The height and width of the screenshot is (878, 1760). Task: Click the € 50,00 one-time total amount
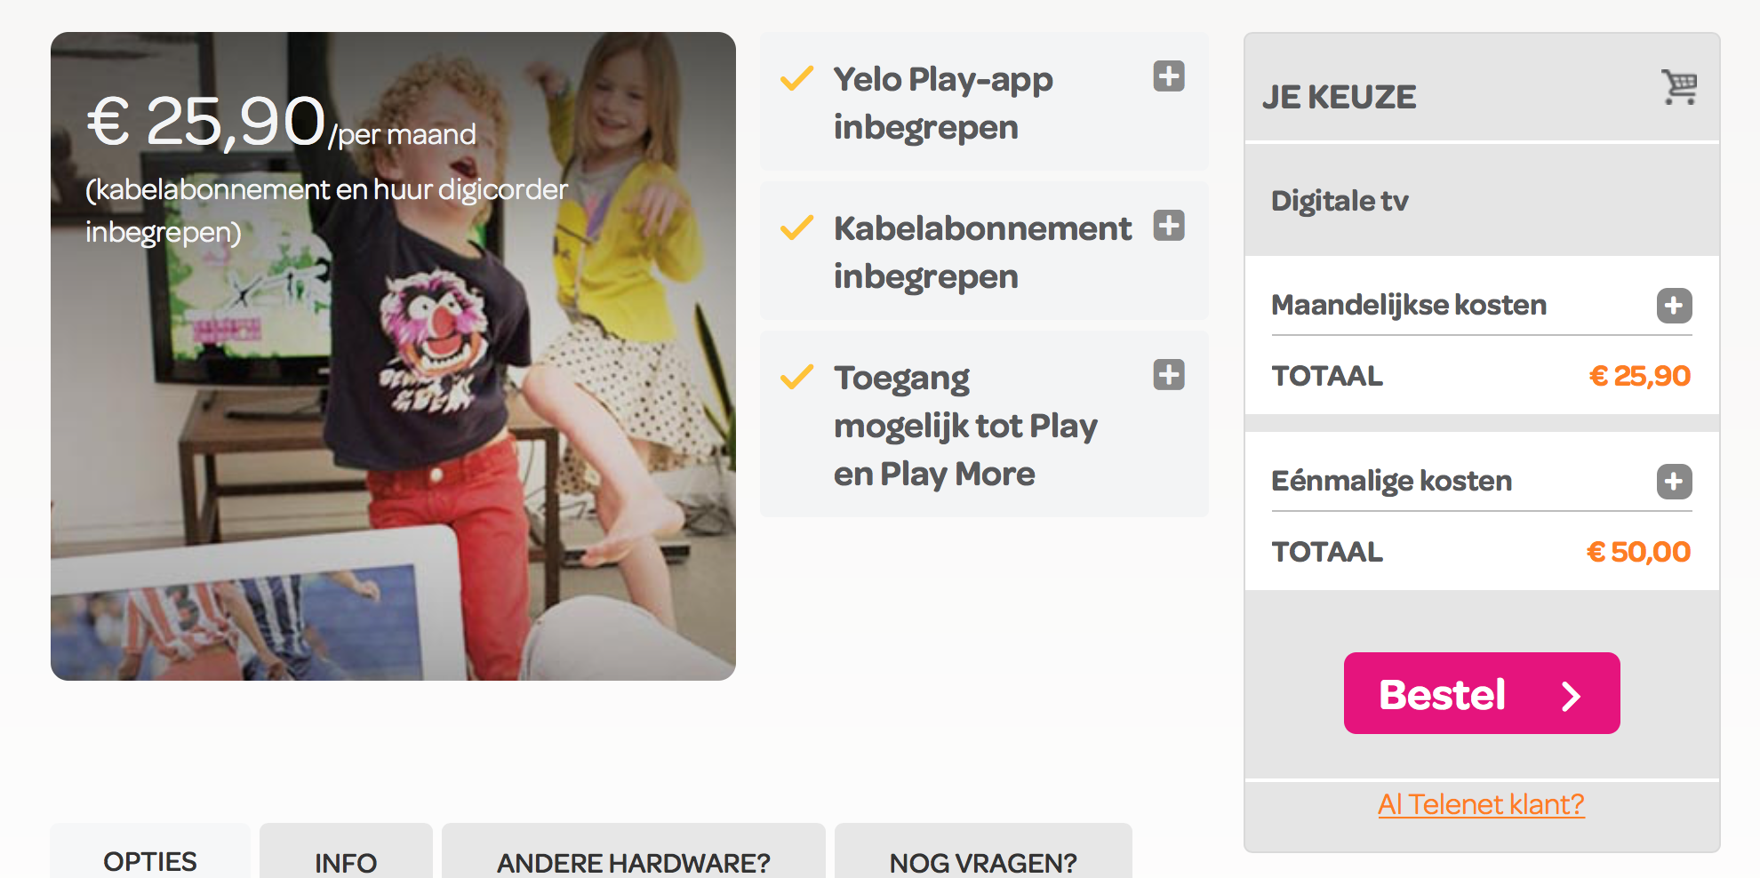tap(1638, 552)
